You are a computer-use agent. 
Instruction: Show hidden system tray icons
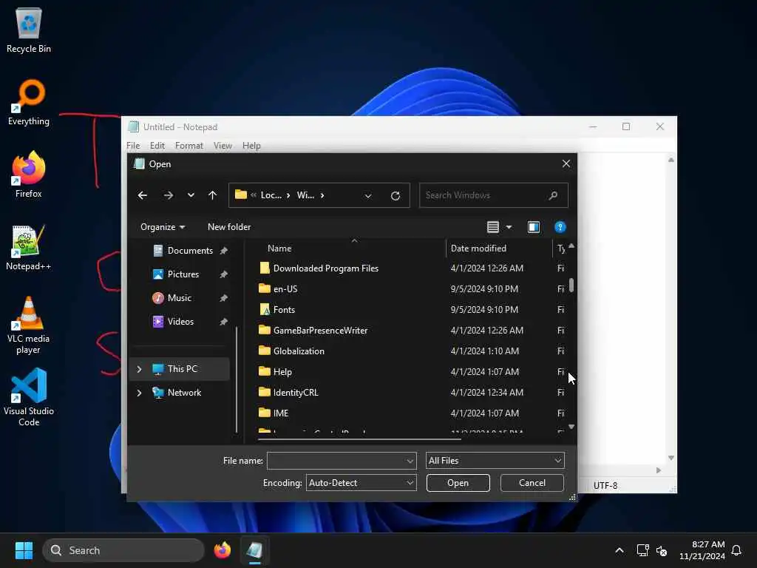pos(619,550)
